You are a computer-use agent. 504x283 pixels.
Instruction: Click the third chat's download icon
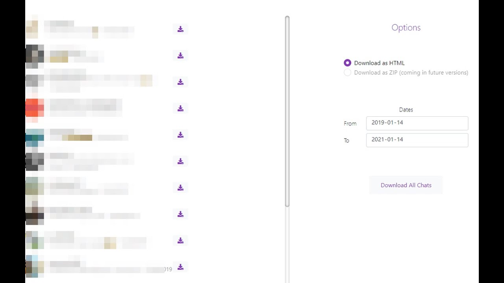(180, 82)
